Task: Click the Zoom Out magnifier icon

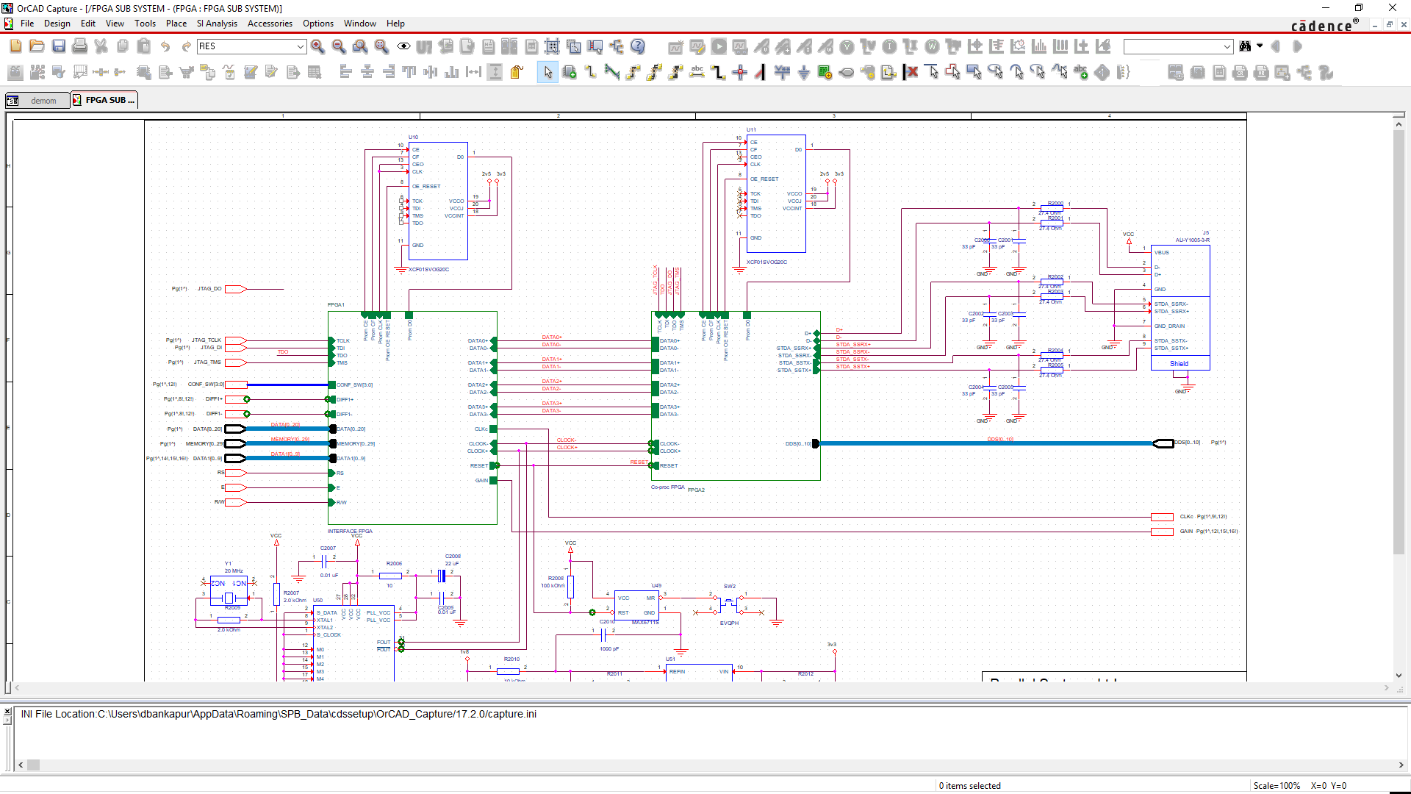Action: click(x=339, y=46)
